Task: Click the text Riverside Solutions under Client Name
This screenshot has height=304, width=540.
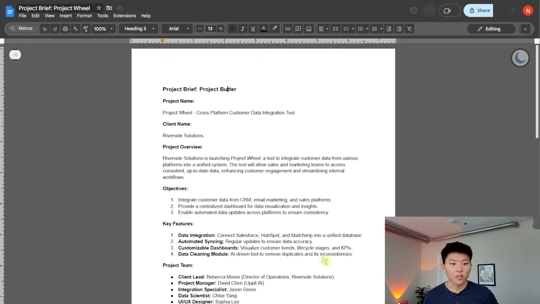Action: click(183, 136)
